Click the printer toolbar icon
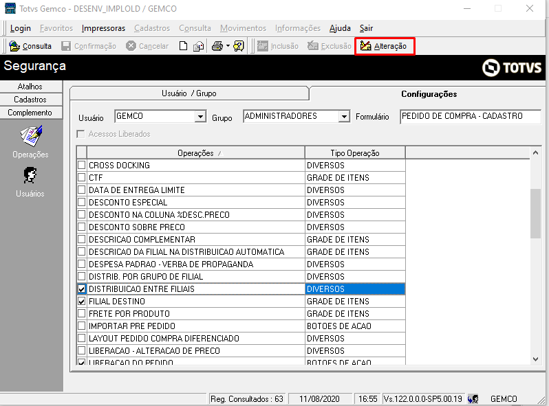The image size is (549, 406). (x=217, y=46)
